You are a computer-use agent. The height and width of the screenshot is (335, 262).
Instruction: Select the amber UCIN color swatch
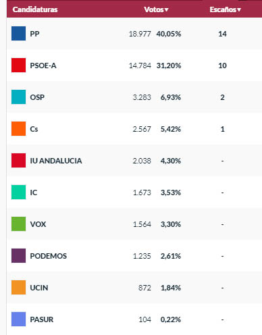click(x=18, y=288)
